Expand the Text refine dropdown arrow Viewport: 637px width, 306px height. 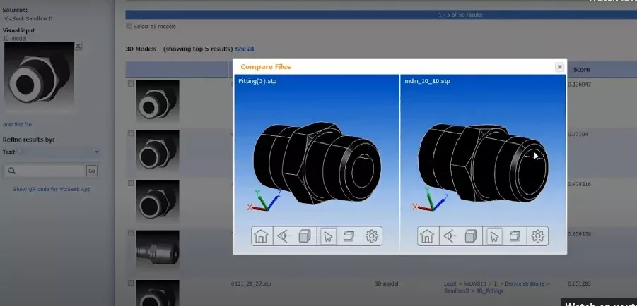click(97, 152)
